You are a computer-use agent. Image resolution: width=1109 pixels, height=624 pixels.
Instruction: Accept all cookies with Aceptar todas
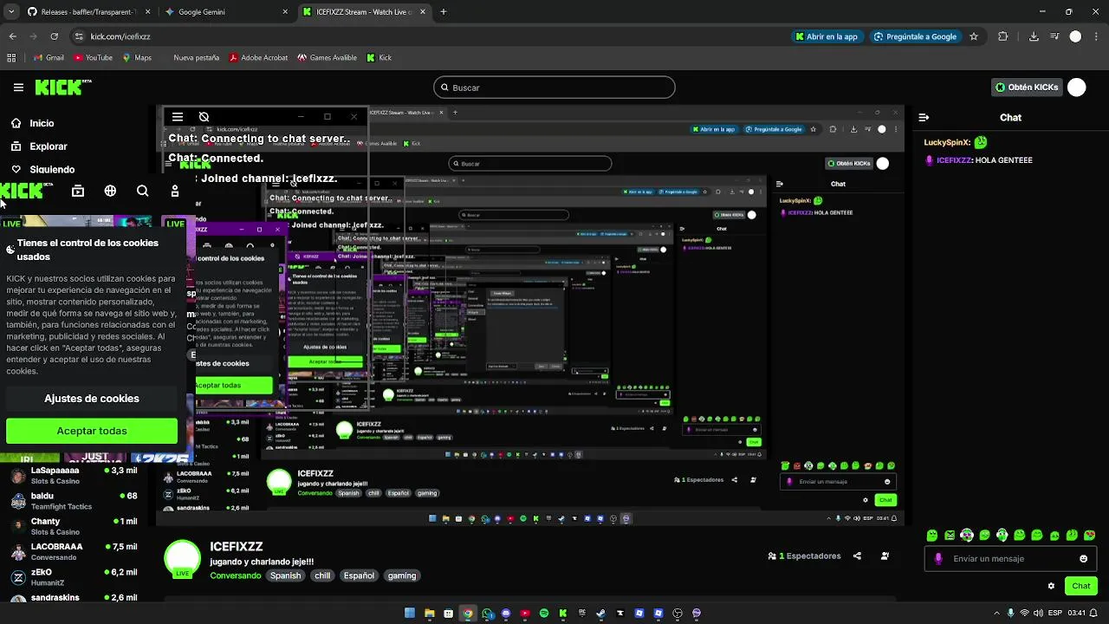pyautogui.click(x=92, y=431)
